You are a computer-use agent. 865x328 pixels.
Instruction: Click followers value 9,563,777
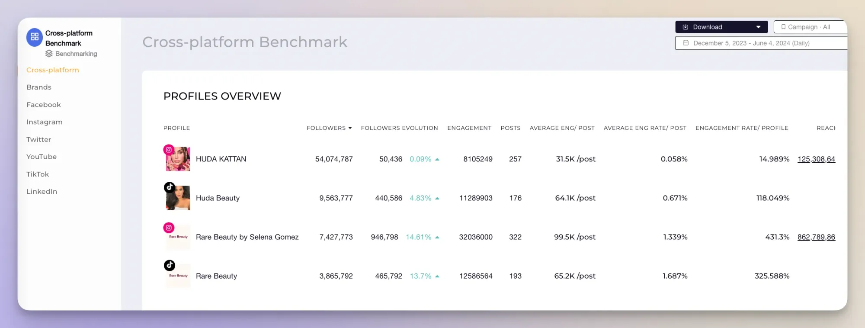(336, 198)
